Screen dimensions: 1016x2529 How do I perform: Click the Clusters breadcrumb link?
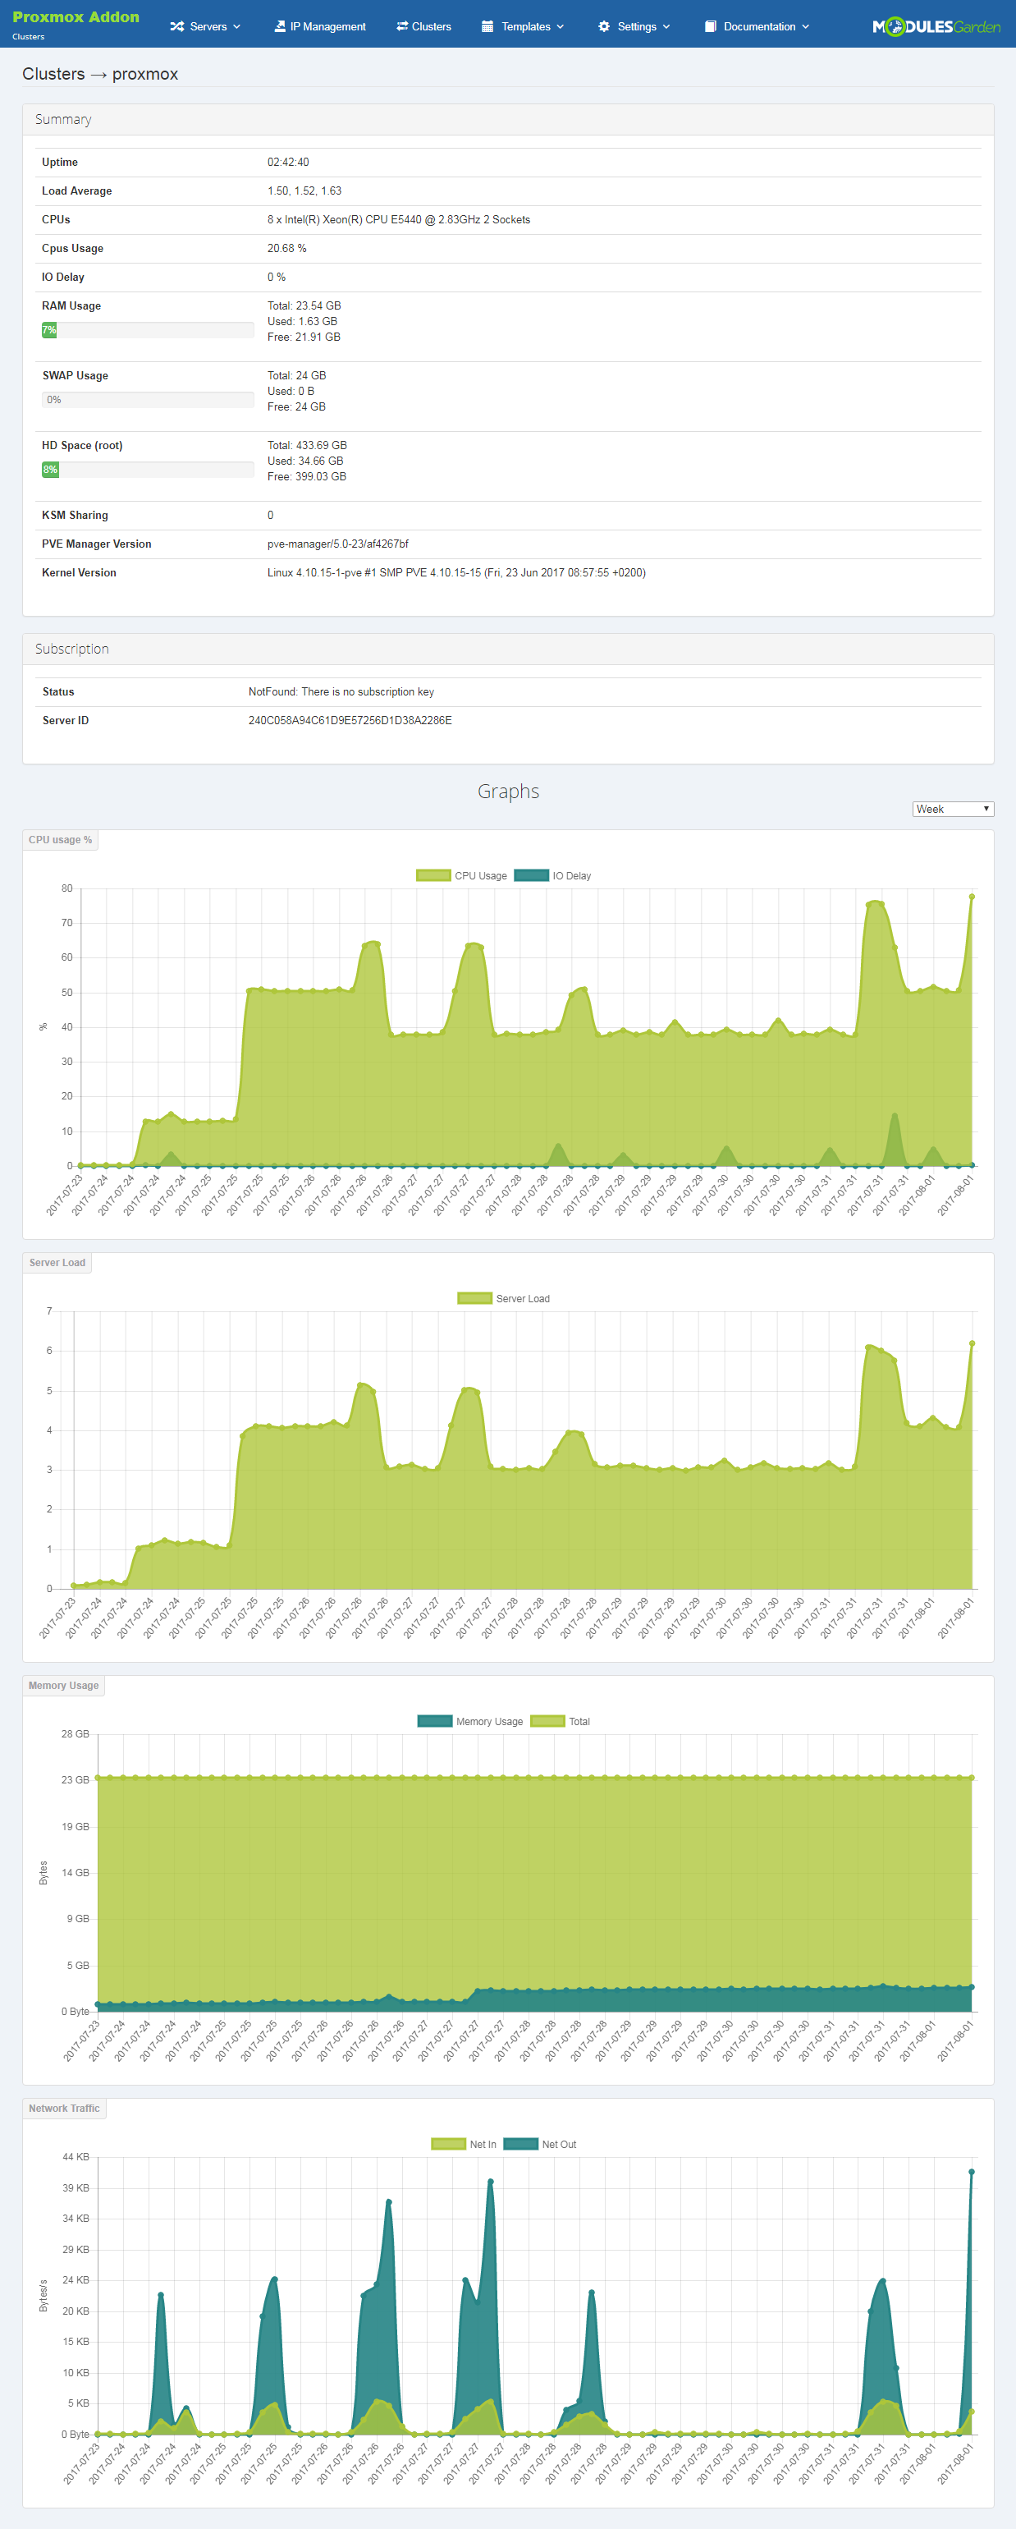pos(53,74)
